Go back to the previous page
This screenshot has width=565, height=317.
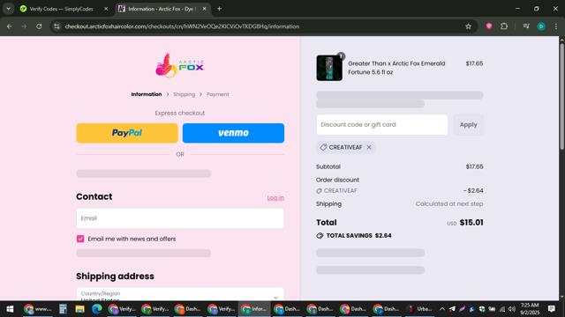click(x=10, y=26)
